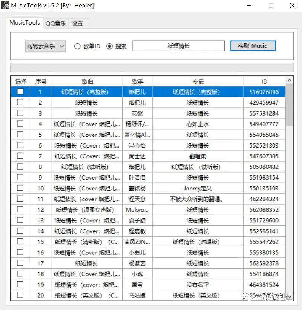The height and width of the screenshot is (310, 302).
Task: Click artist cell 程嘉敏
Action: (x=138, y=231)
